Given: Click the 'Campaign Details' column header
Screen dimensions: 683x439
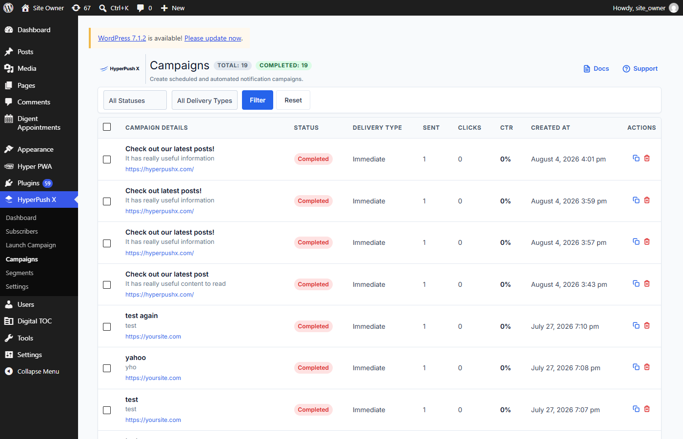Looking at the screenshot, I should 157,128.
